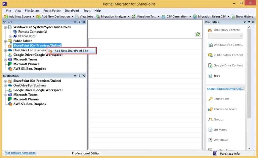Click the CSV Generation toolbar icon

click(163, 16)
